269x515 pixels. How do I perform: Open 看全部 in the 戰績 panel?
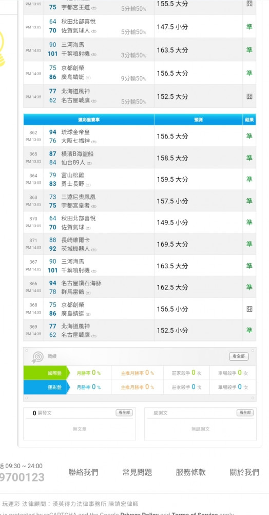239,356
